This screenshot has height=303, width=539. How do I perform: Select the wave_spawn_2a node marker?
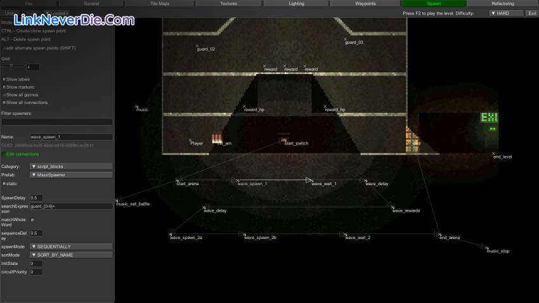(x=171, y=235)
